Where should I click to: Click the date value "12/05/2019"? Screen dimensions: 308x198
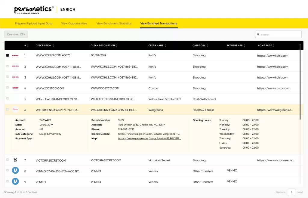click(46, 125)
